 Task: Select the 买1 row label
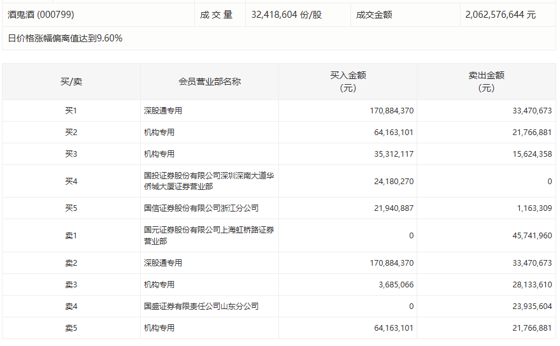[x=71, y=111]
